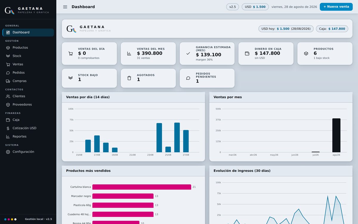Image resolution: width=358 pixels, height=224 pixels.
Task: Open the Ventas del mes $ 390.800 card
Action: pos(148,54)
